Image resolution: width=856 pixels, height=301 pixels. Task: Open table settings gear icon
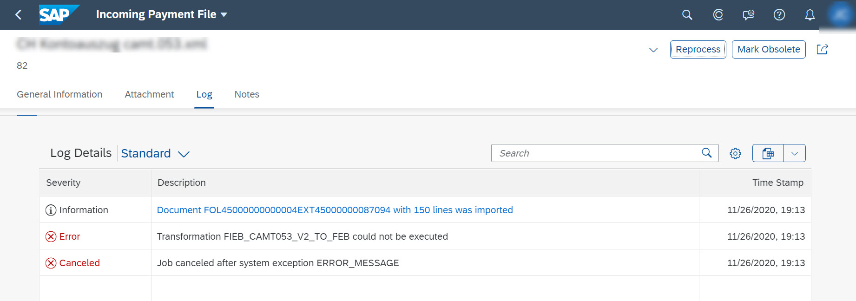[x=735, y=153]
